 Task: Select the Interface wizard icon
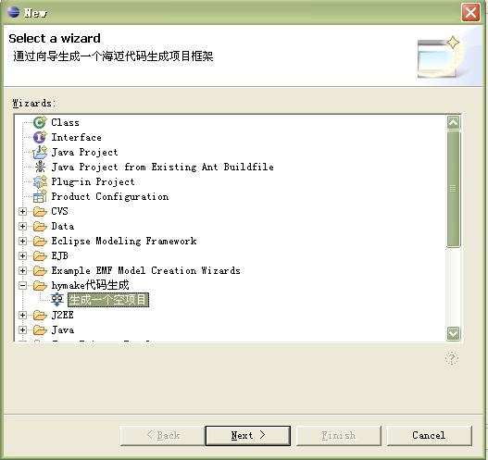[40, 137]
